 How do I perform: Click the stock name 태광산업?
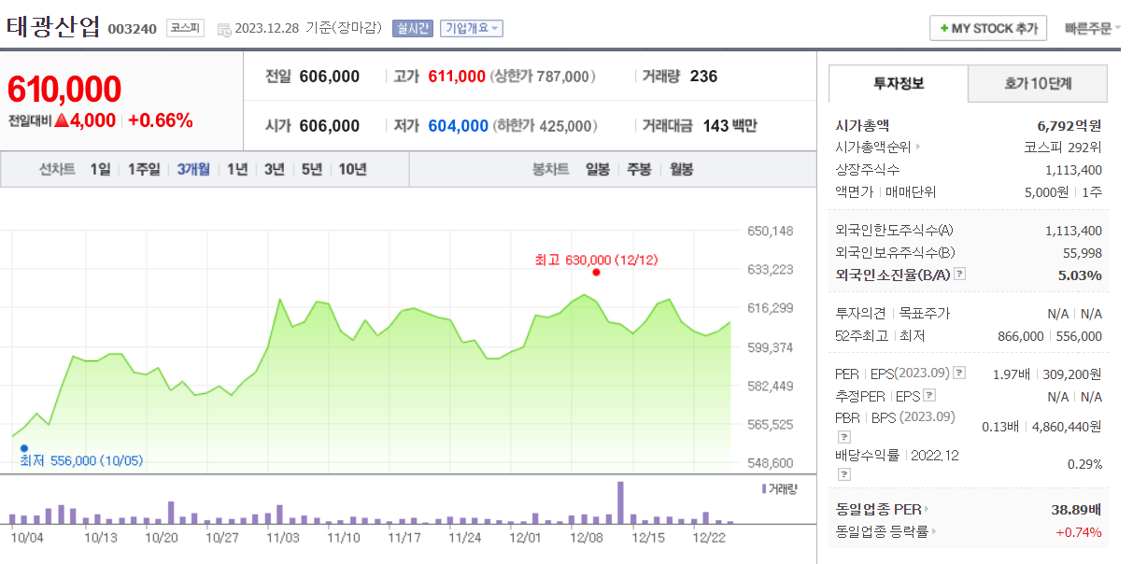coord(52,27)
